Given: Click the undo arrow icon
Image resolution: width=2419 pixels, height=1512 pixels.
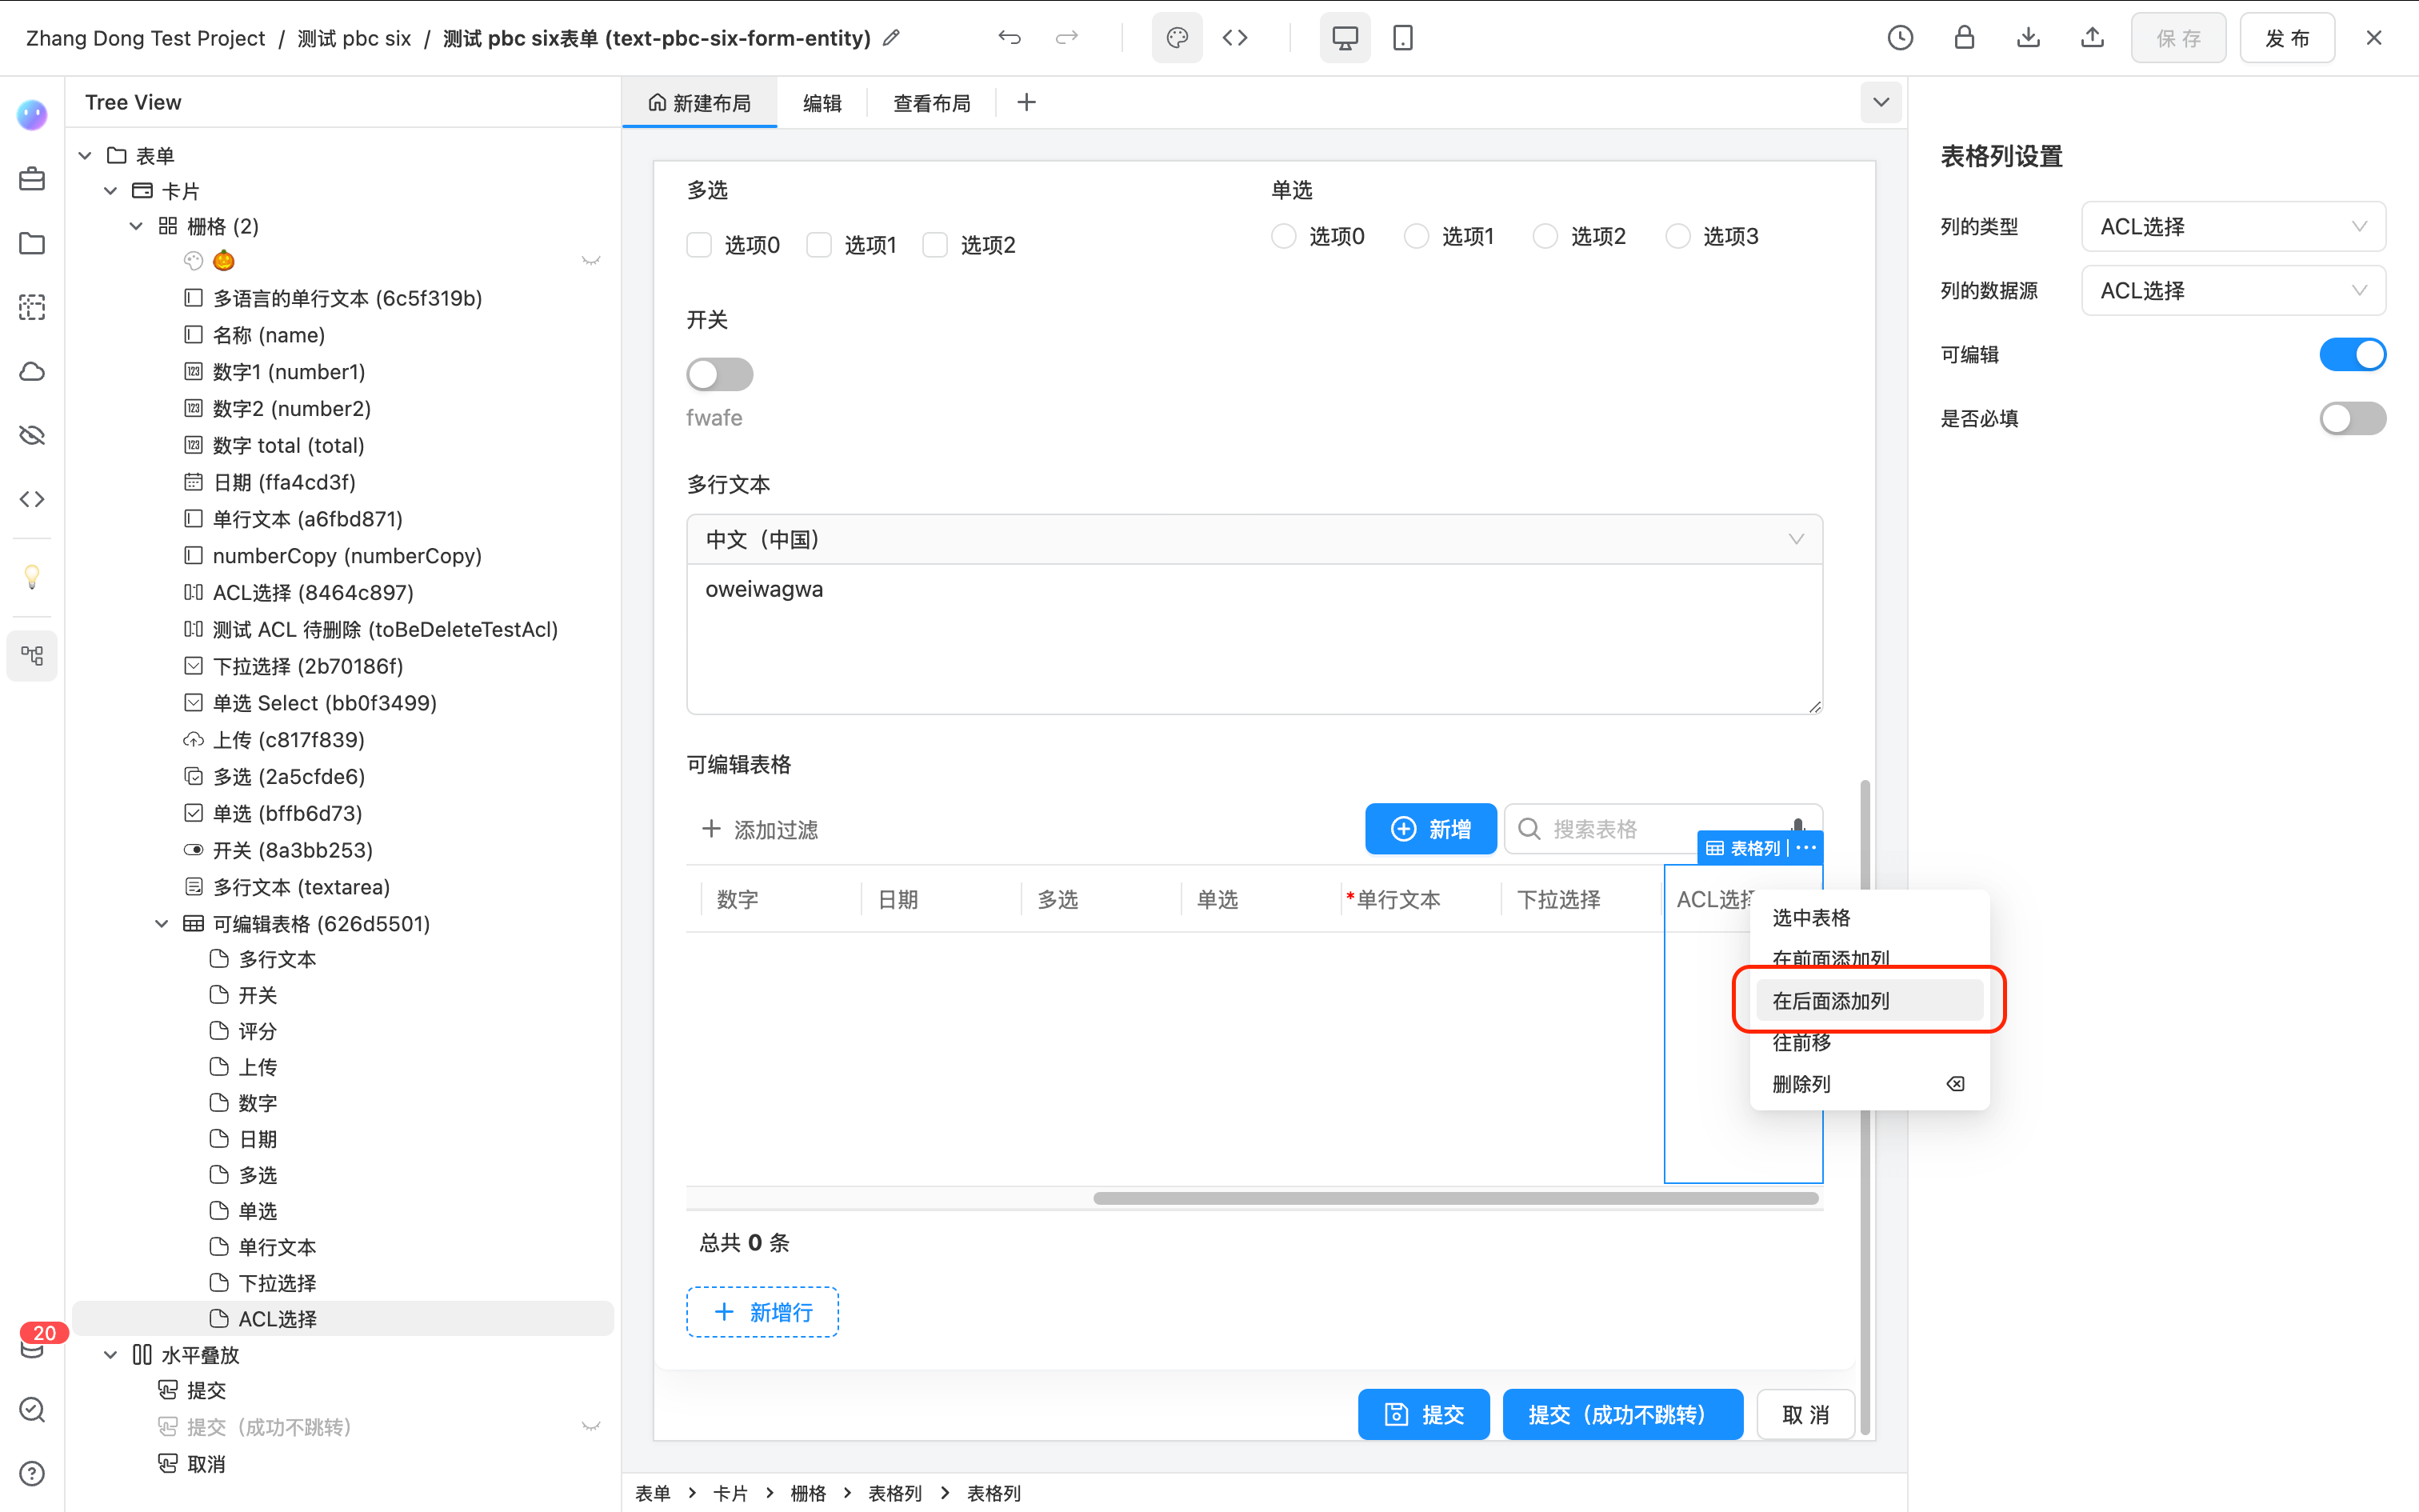Looking at the screenshot, I should pos(1010,38).
